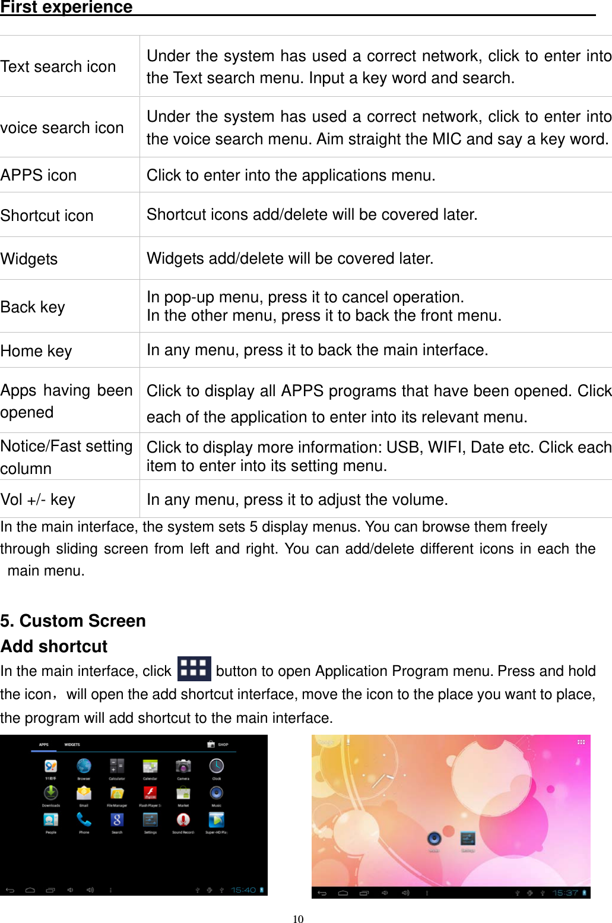Tap Back key in the app drawer screenshot

(x=10, y=890)
